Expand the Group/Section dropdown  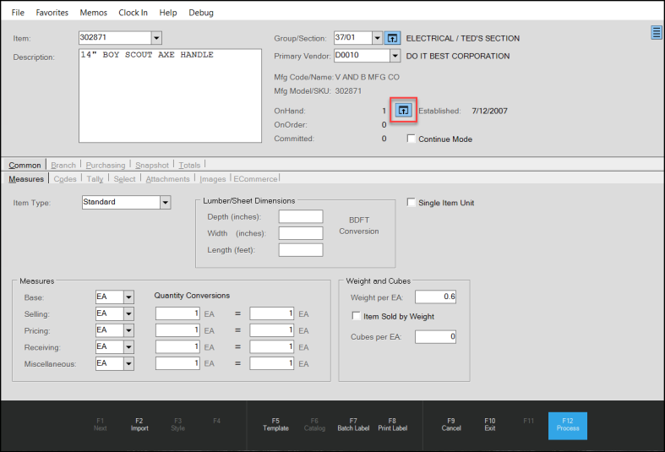pos(377,38)
